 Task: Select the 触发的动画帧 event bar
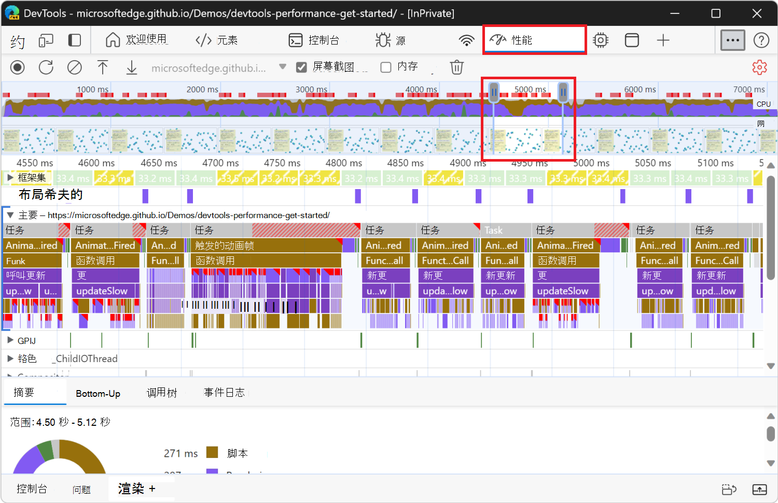[267, 246]
